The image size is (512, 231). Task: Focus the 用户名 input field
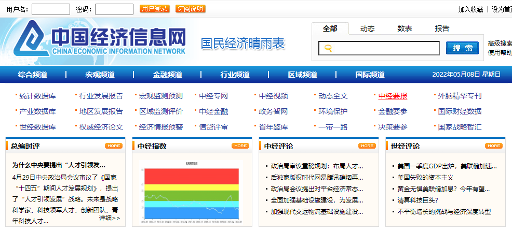tap(50, 9)
